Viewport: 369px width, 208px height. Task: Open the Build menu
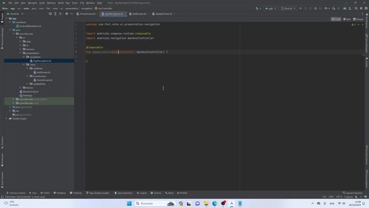[x=61, y=3]
